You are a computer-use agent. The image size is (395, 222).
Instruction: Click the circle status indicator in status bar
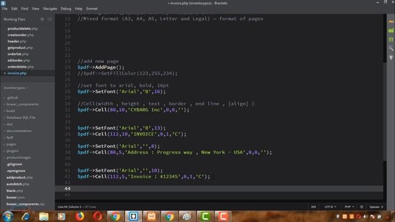coord(362,207)
